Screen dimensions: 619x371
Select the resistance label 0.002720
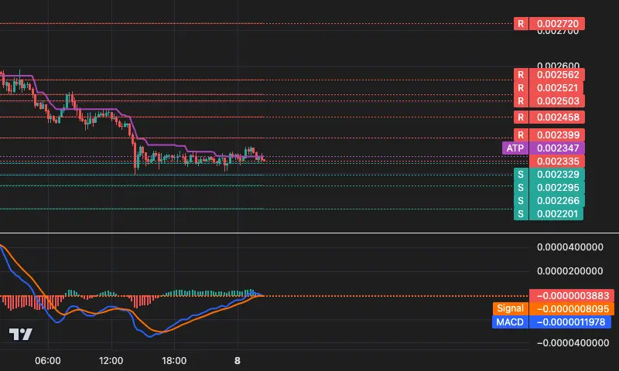549,24
